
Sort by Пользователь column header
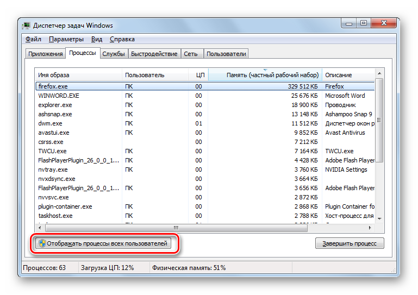pos(155,75)
